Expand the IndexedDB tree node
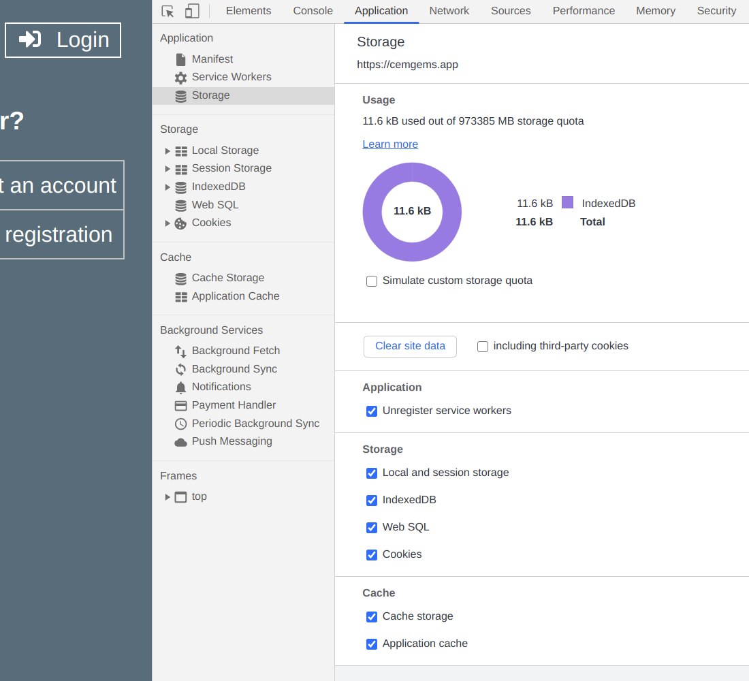Viewport: 749px width, 681px height. coord(168,187)
